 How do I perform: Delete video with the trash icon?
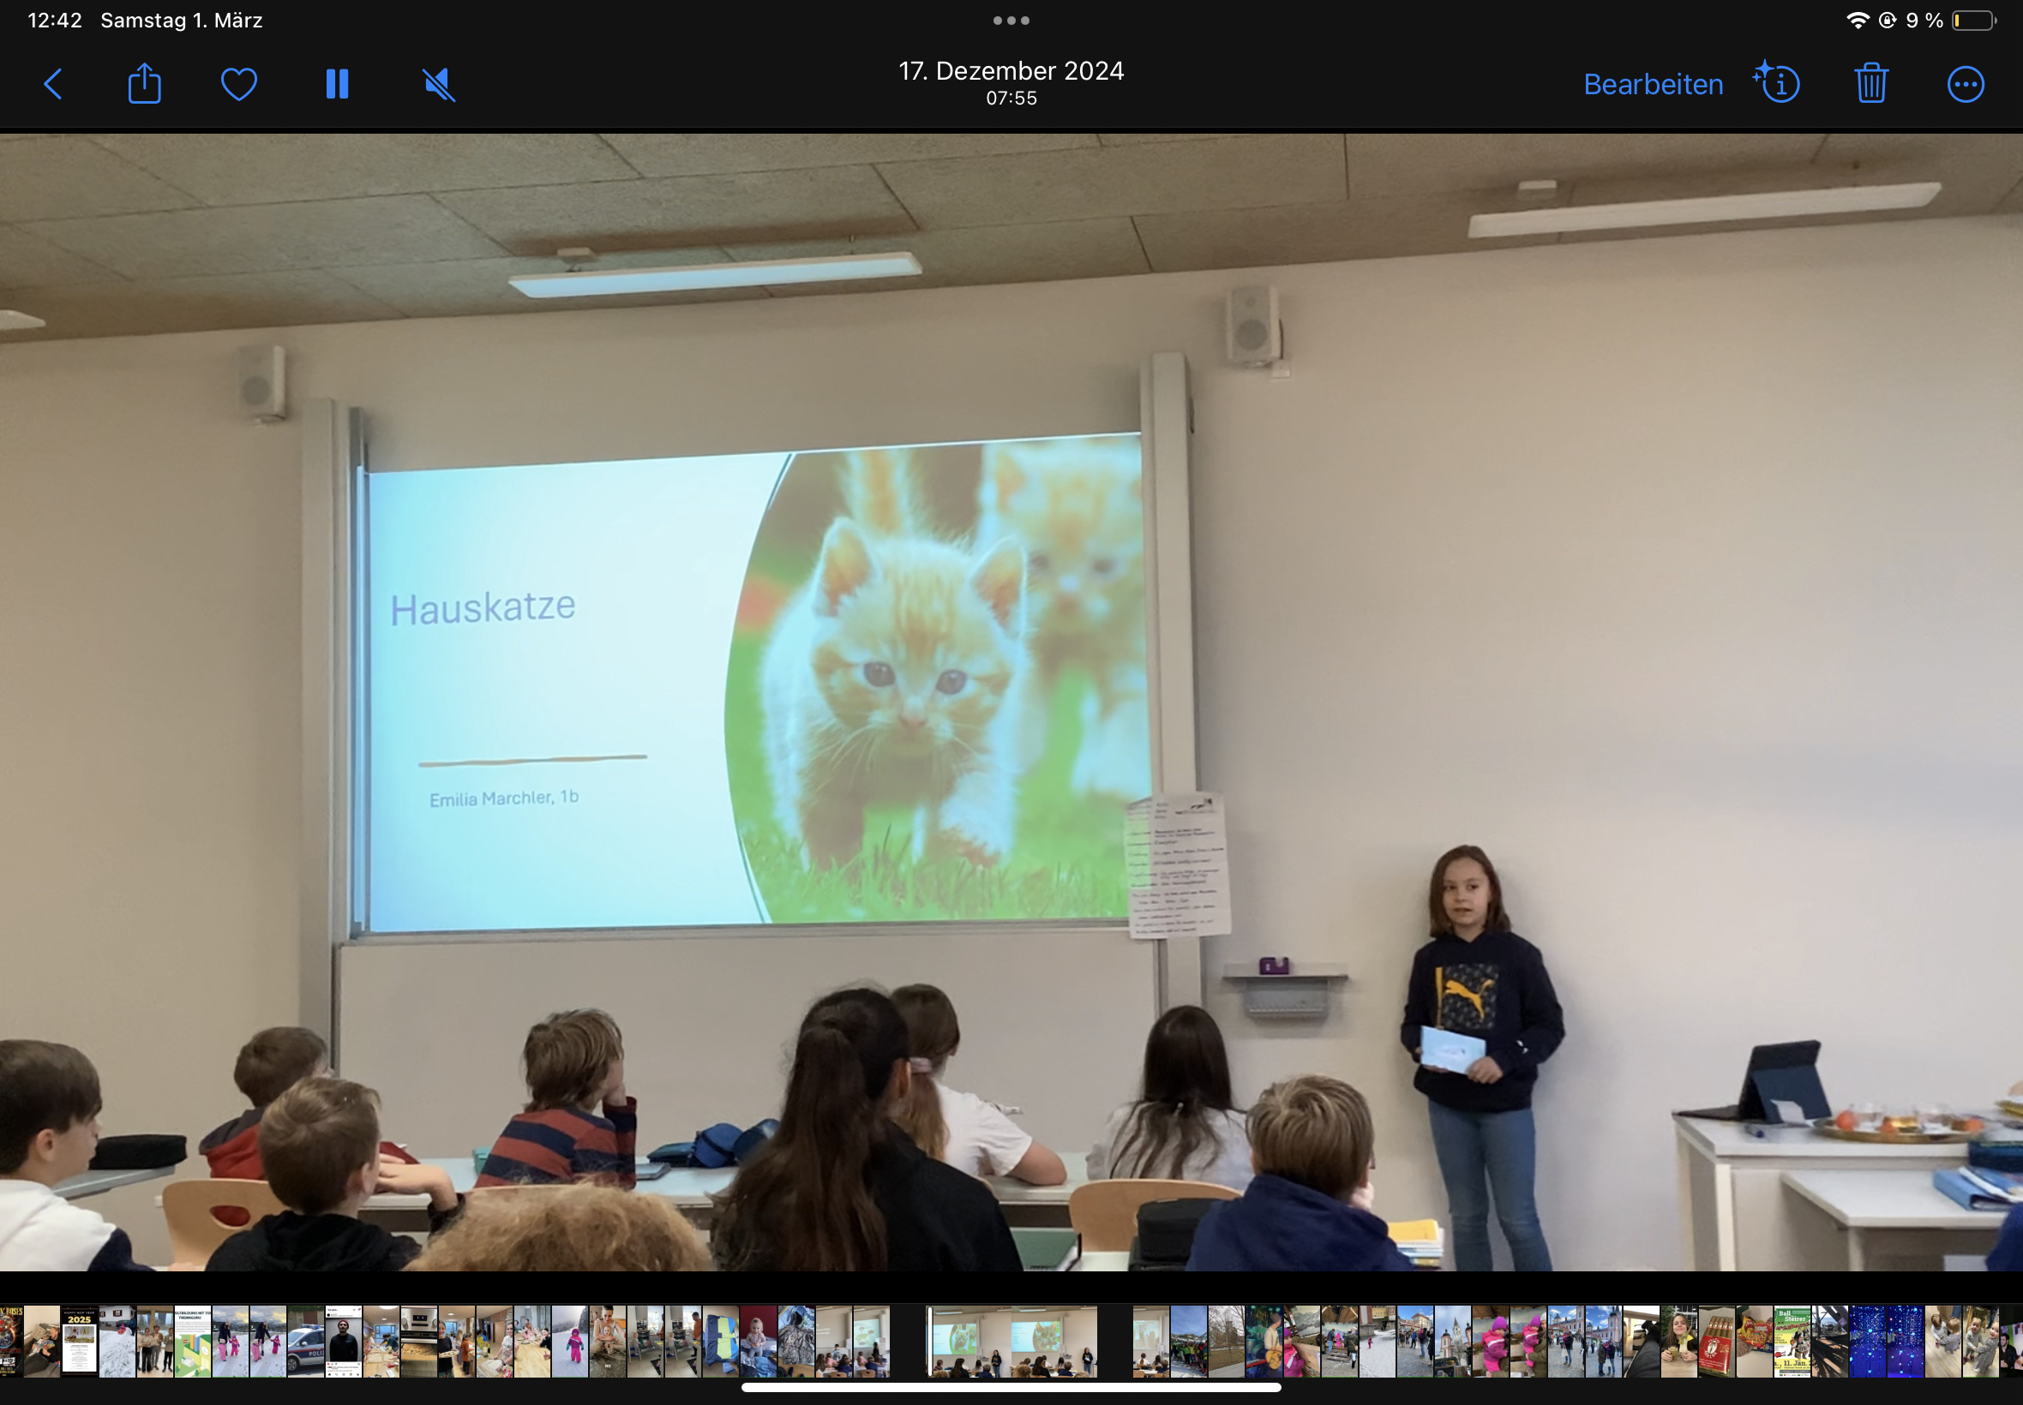1870,85
